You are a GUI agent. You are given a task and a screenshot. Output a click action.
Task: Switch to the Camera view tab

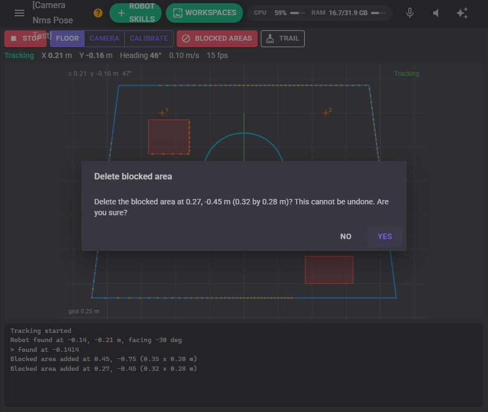[x=104, y=38]
